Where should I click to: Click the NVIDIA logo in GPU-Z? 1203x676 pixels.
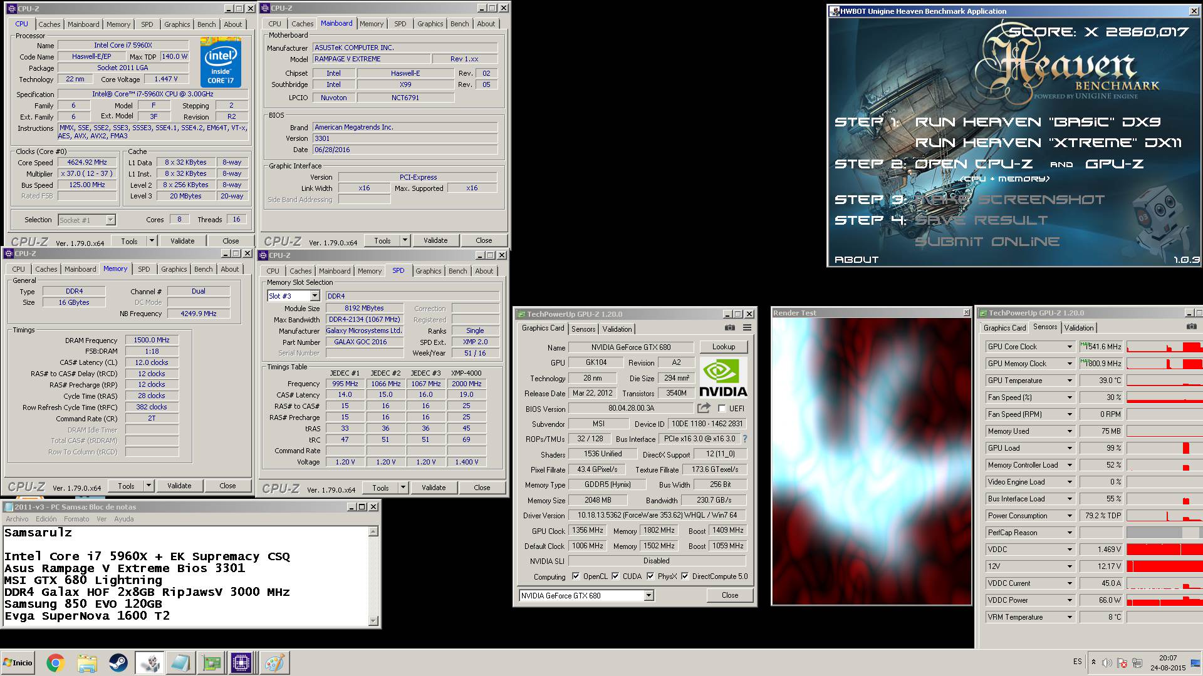click(x=723, y=378)
